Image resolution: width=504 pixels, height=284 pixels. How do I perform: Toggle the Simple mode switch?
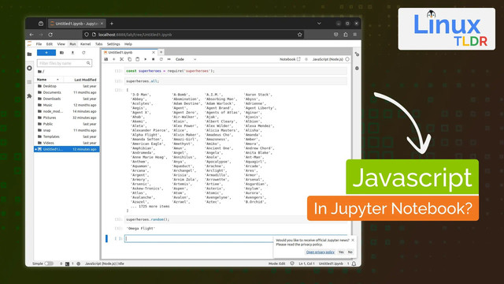49,263
